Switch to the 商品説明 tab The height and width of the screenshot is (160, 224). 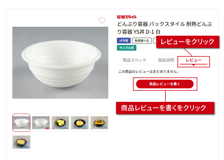166,60
